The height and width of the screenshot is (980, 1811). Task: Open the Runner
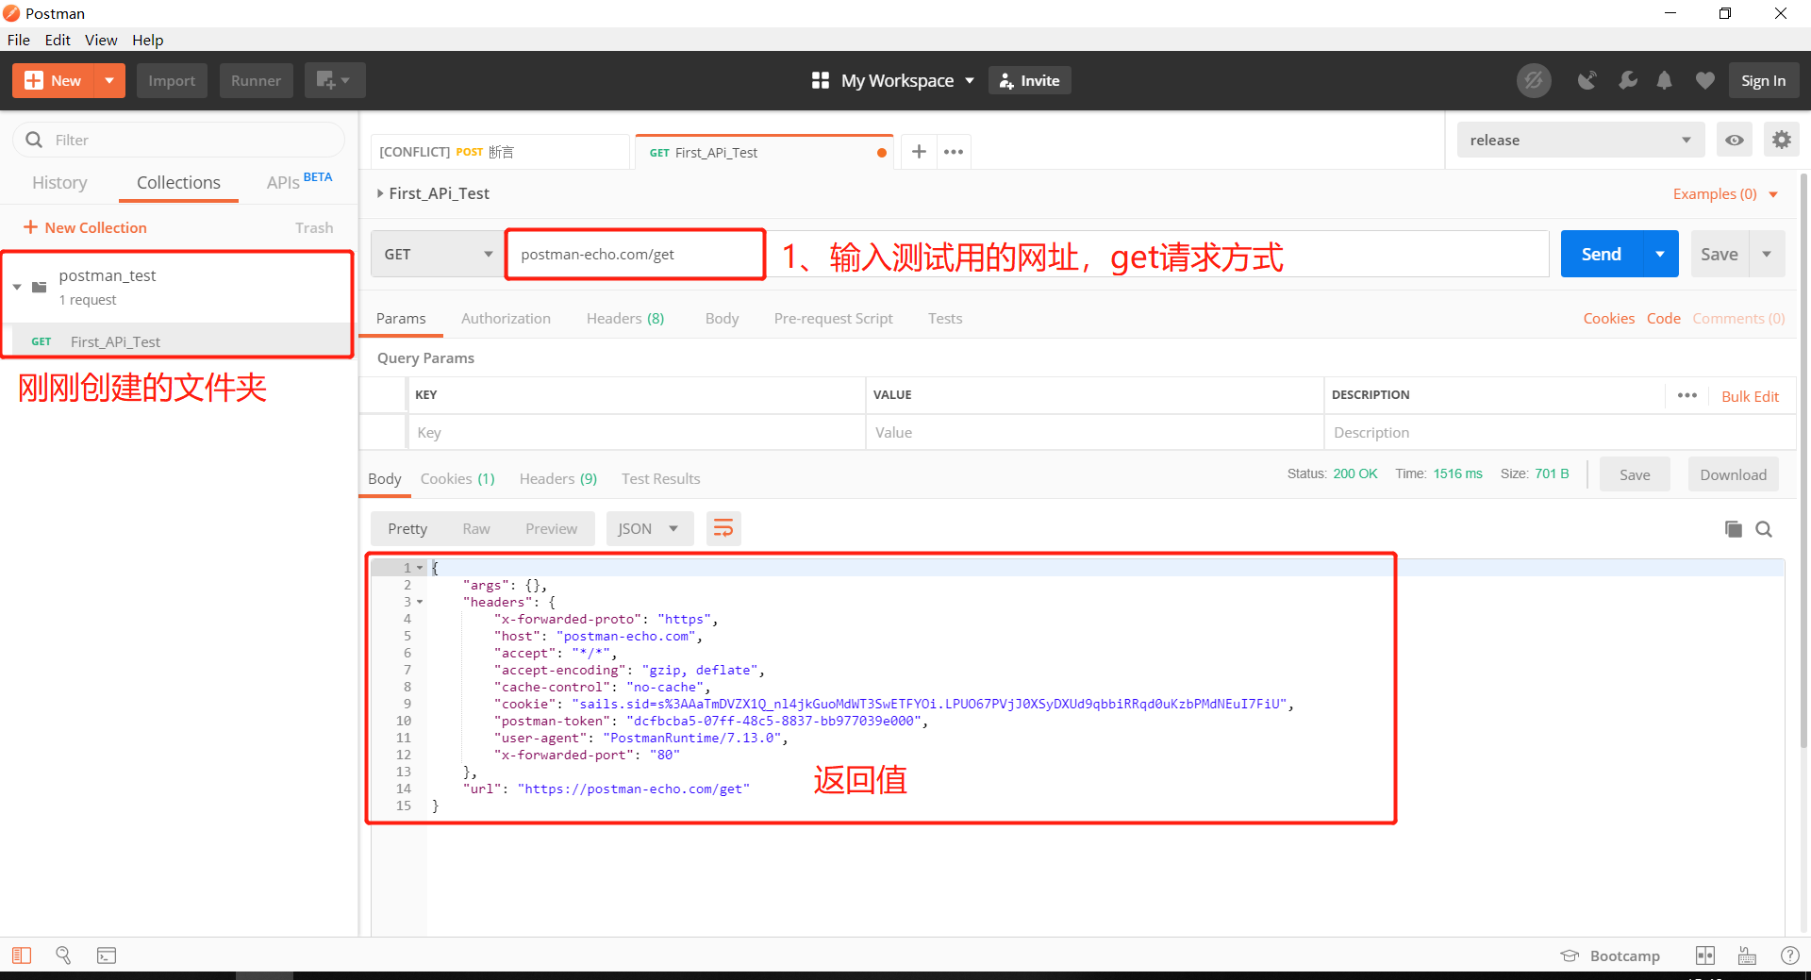pyautogui.click(x=256, y=81)
